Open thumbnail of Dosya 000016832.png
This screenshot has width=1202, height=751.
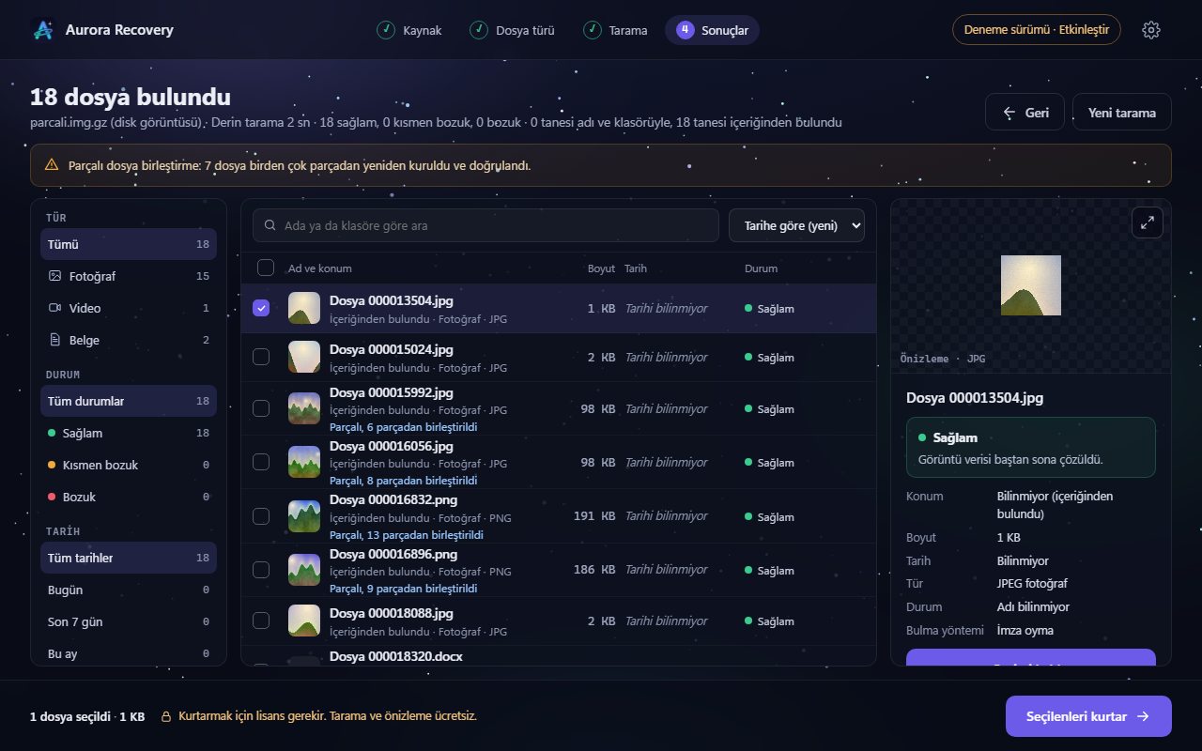coord(304,516)
